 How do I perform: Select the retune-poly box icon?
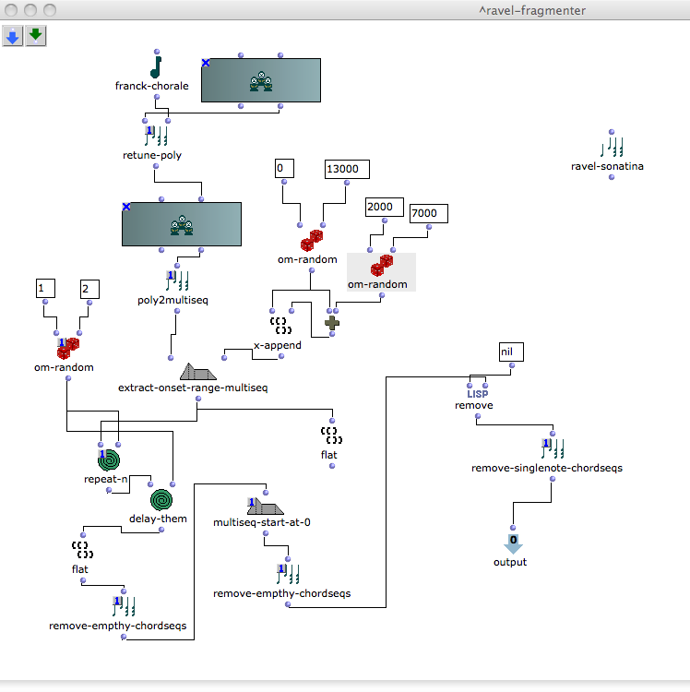[x=155, y=137]
